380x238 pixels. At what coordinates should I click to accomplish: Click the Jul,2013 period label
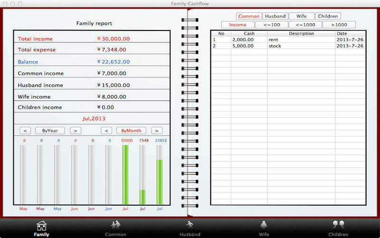(94, 119)
